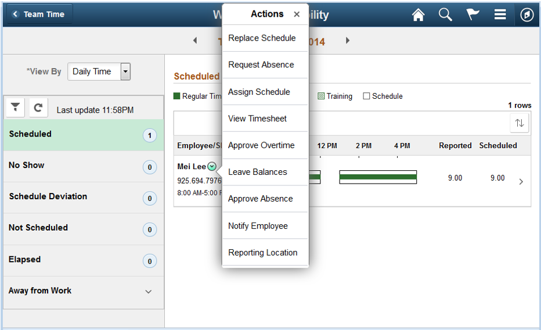Click the search magnifier icon
This screenshot has width=541, height=330.
pyautogui.click(x=445, y=15)
